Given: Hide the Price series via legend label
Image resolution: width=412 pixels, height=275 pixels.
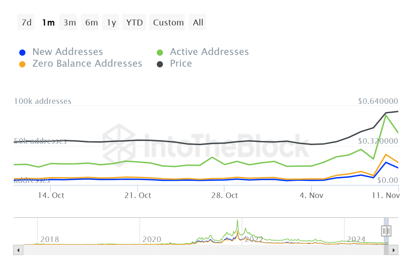Looking at the screenshot, I should [x=181, y=64].
